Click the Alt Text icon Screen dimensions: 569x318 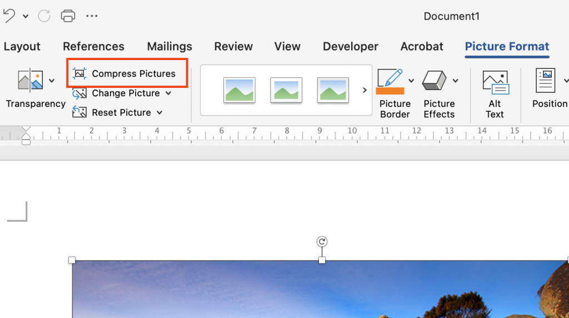tap(495, 82)
